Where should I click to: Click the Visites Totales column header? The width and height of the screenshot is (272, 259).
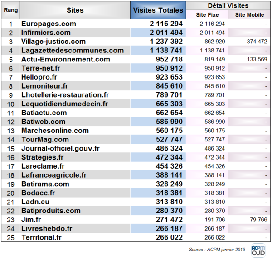coord(158,10)
